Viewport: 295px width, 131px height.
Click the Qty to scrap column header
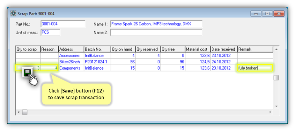click(x=28, y=49)
